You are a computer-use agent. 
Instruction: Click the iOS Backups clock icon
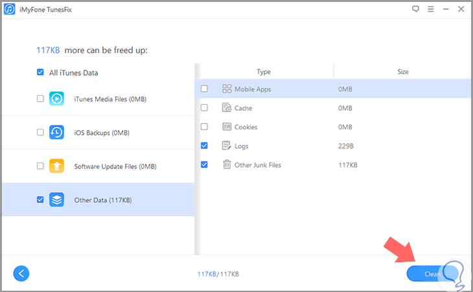pyautogui.click(x=57, y=132)
